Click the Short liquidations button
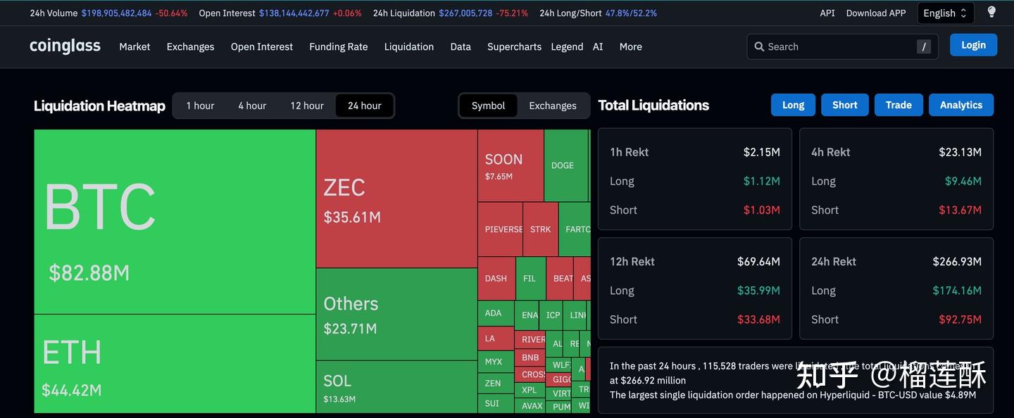1014x418 pixels. point(844,104)
